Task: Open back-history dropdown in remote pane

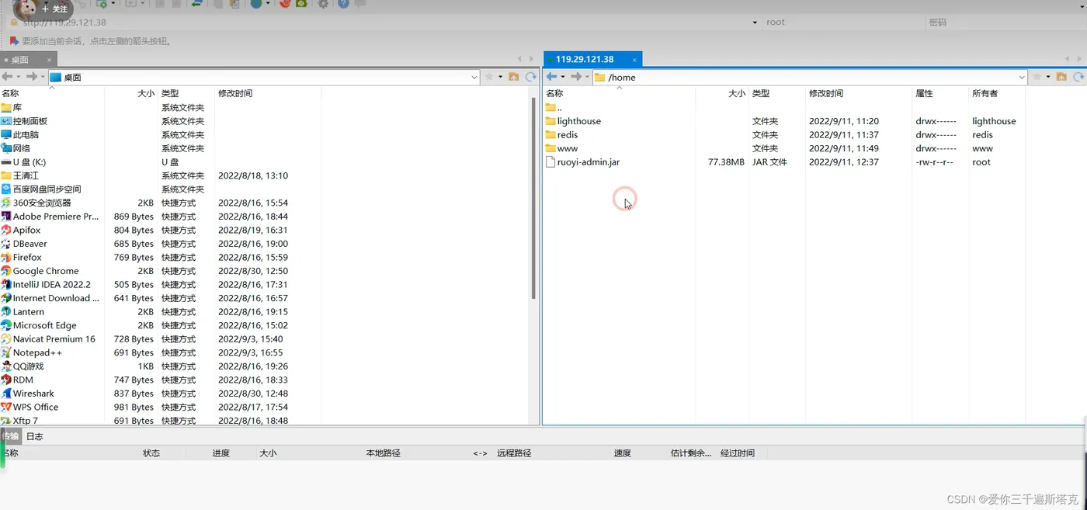Action: [x=563, y=77]
